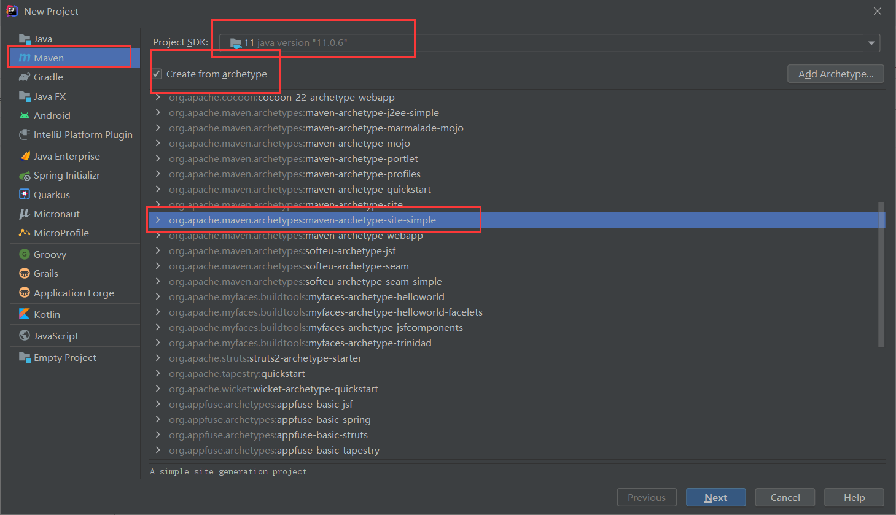Expand org.apache.tapestry:quickstart node
This screenshot has width=896, height=515.
click(158, 373)
